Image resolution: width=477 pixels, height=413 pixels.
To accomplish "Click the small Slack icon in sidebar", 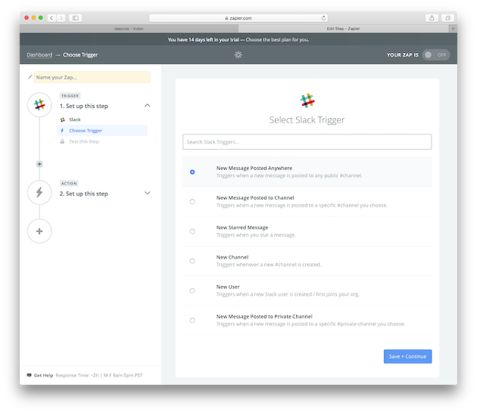I will [x=62, y=120].
